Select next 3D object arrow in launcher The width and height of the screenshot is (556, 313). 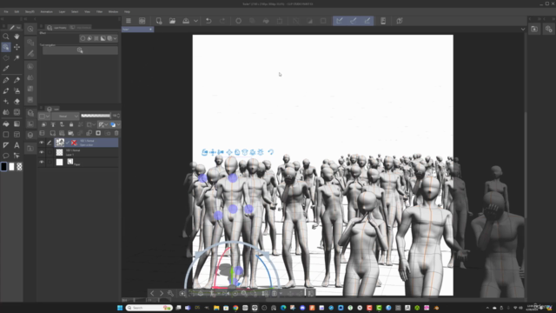tap(162, 293)
